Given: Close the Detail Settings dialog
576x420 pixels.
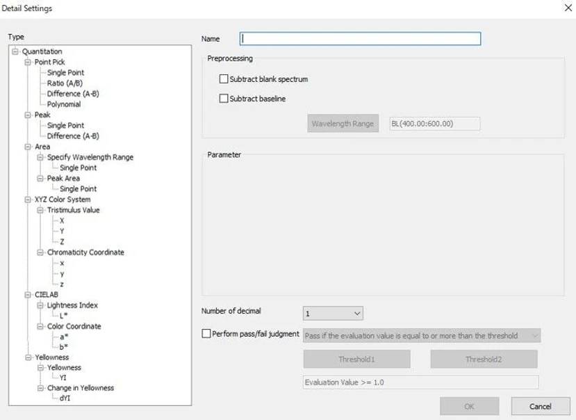Looking at the screenshot, I should coord(561,8).
